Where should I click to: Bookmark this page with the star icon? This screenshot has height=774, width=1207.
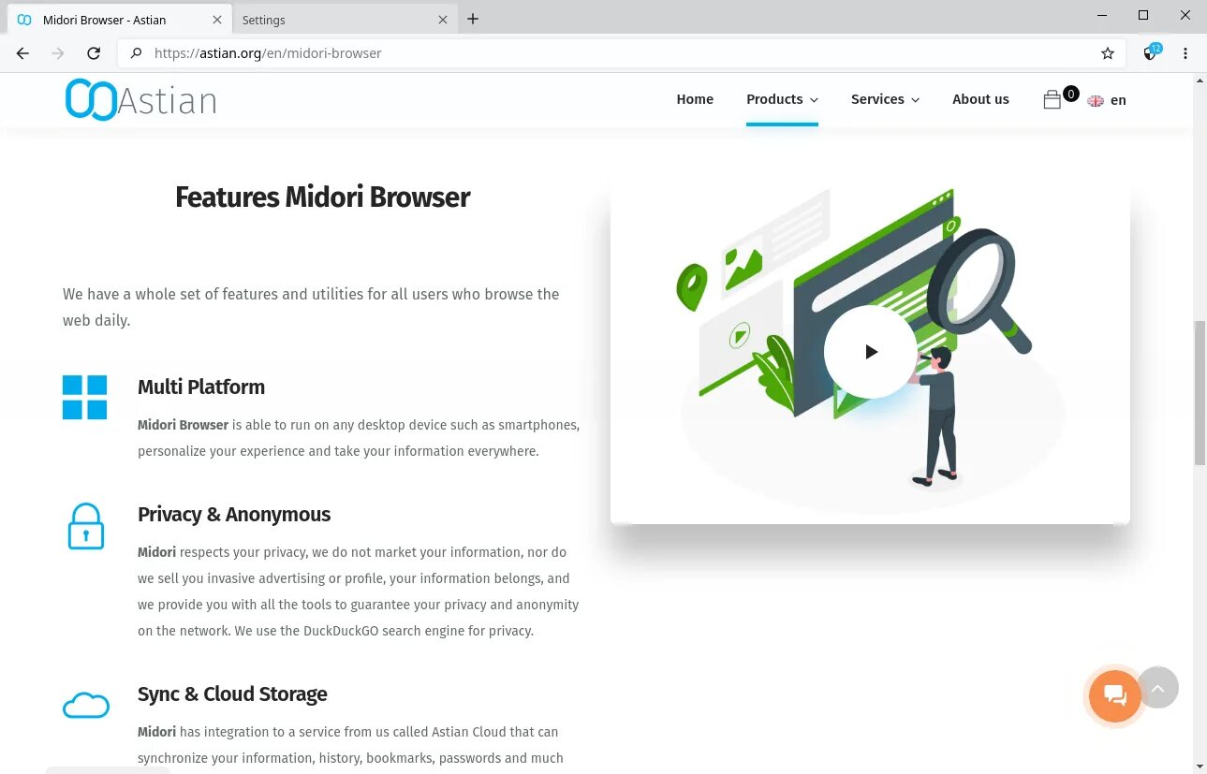click(x=1108, y=53)
